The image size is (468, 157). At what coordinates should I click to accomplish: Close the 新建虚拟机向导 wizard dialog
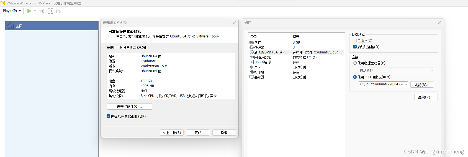coord(234,23)
